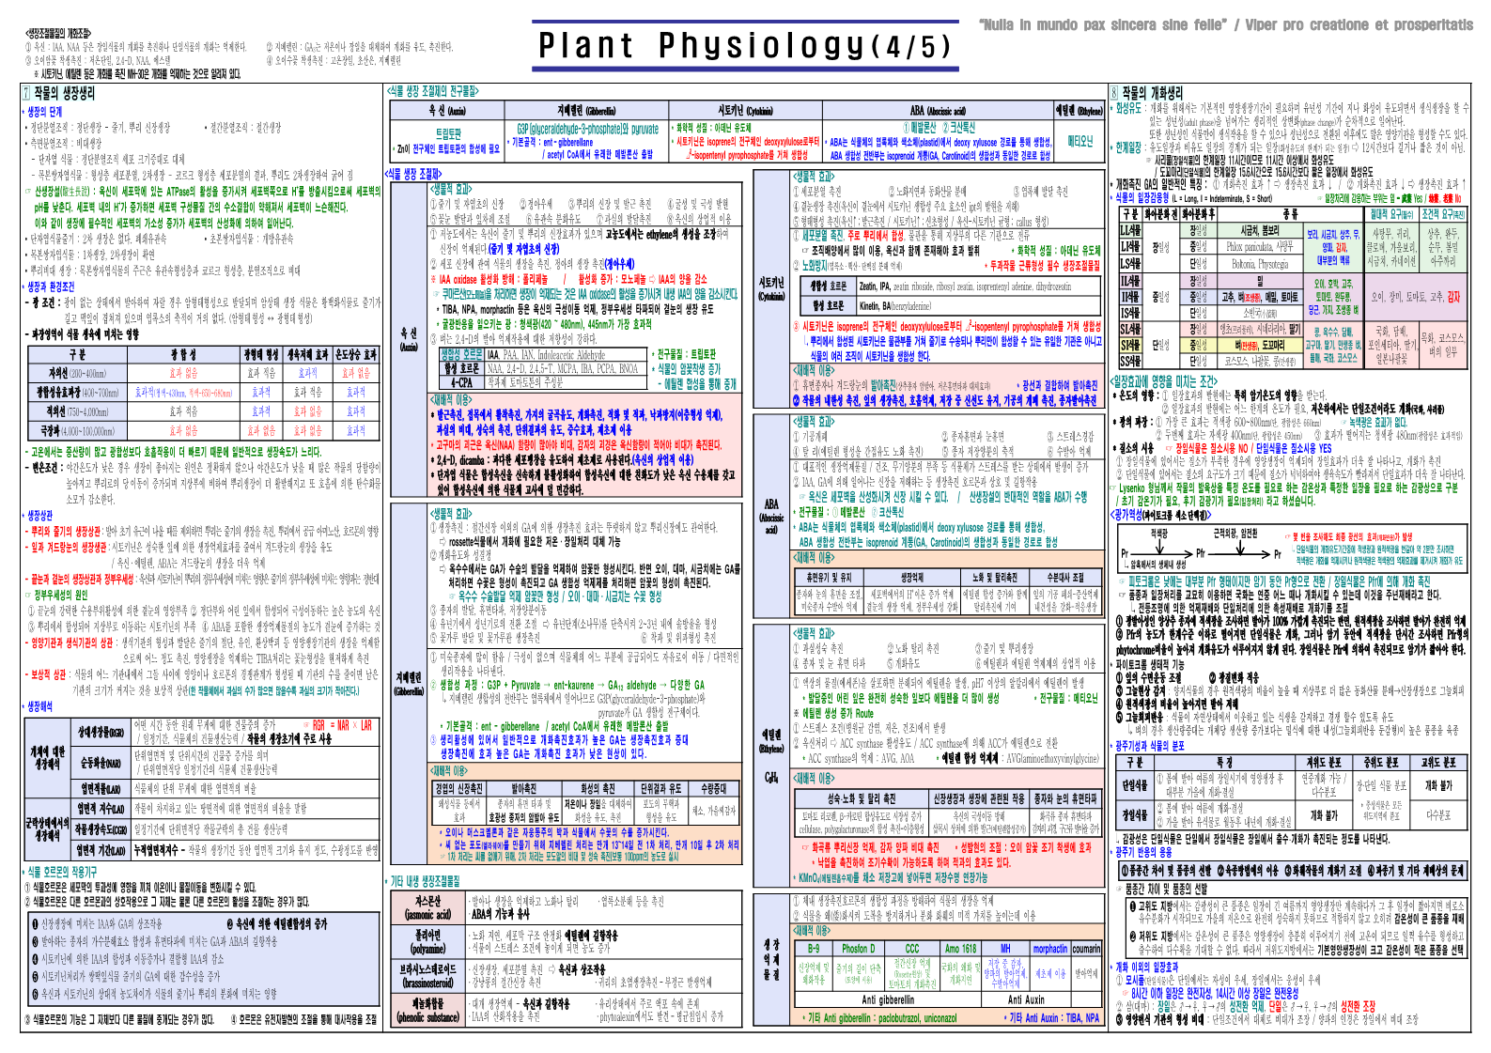Image resolution: width=1491 pixels, height=1053 pixels.
Task: Click the '생합성 호르몬' row label in Auxin section
Action: [x=461, y=355]
